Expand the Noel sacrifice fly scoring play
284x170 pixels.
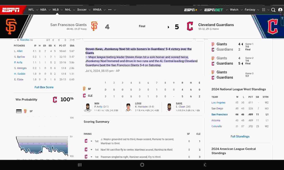point(91,150)
